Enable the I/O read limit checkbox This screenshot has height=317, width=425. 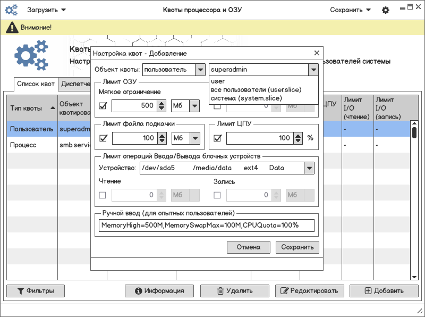[103, 195]
